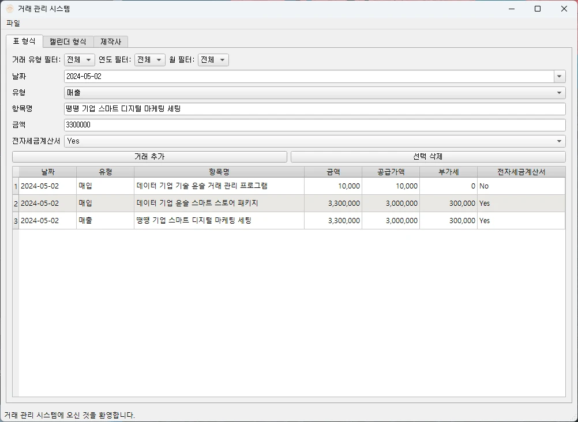Open the 연도 필터 dropdown

tap(149, 59)
